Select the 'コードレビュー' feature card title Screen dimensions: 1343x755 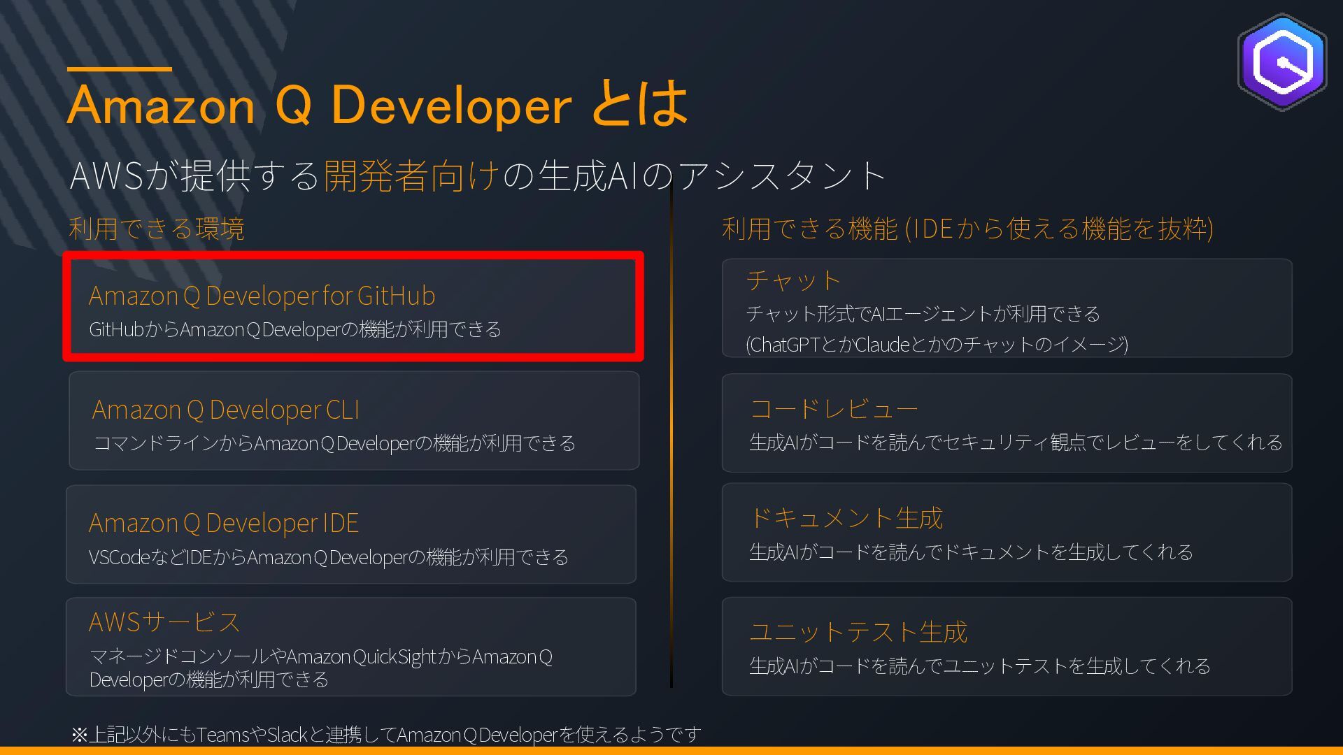click(834, 409)
